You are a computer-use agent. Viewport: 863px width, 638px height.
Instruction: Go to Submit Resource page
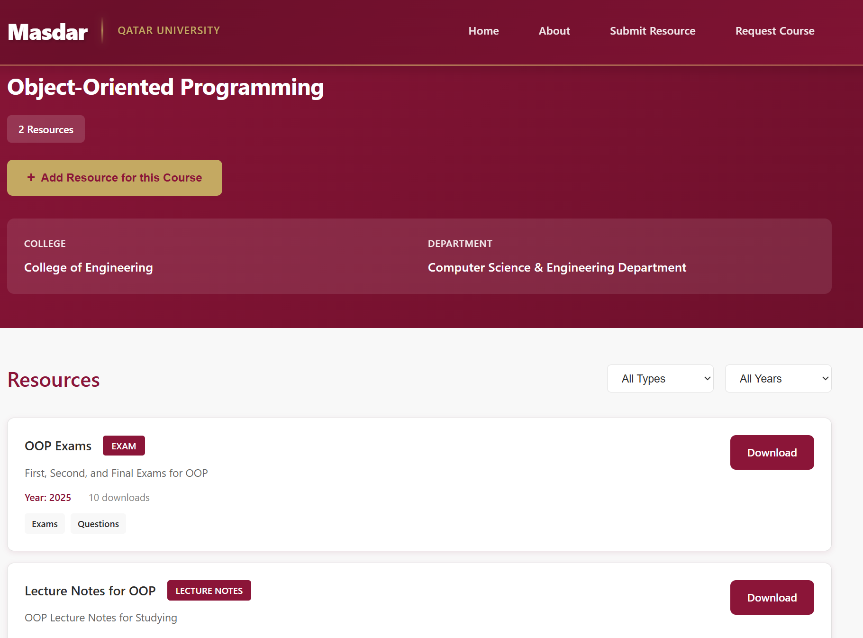click(653, 31)
